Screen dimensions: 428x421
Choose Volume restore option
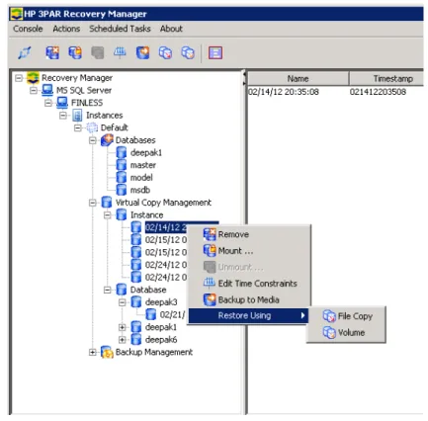[346, 332]
